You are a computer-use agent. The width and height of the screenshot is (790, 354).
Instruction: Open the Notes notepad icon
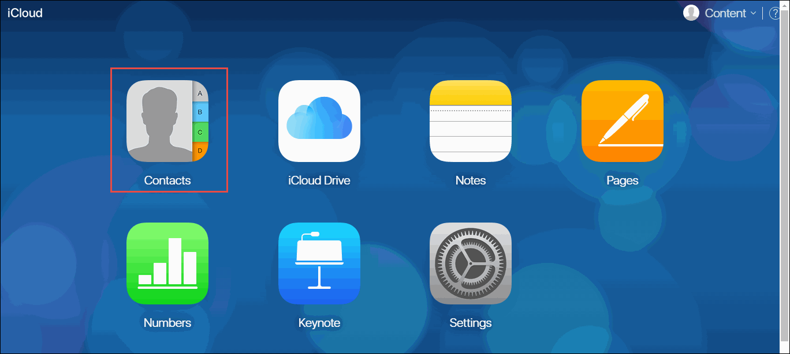coord(471,121)
